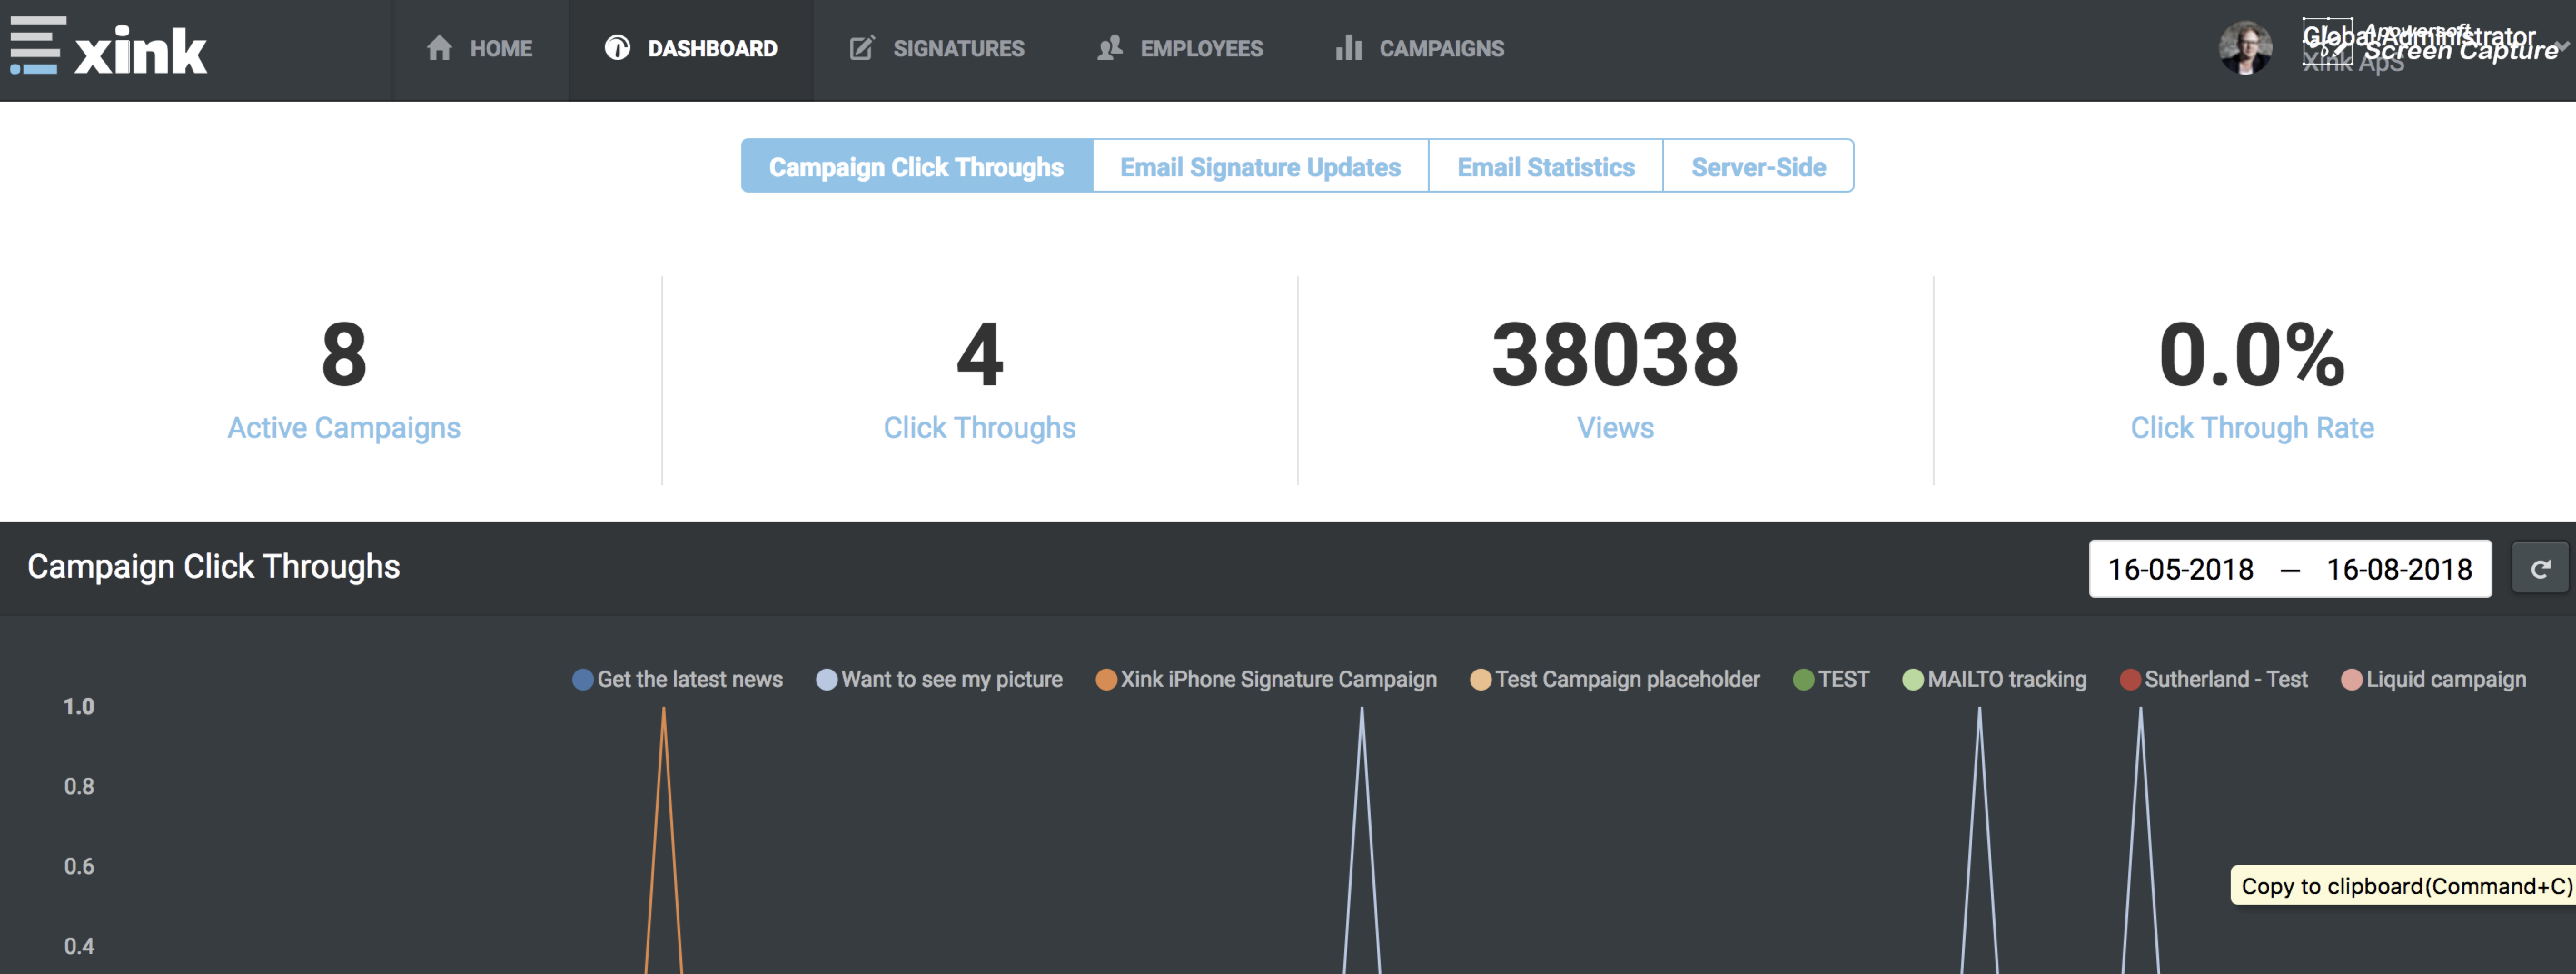
Task: Click the end date 16-08-2018
Action: (x=2399, y=570)
